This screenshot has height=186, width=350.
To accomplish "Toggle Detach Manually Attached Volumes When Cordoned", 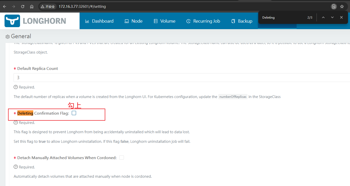I will pos(122,158).
